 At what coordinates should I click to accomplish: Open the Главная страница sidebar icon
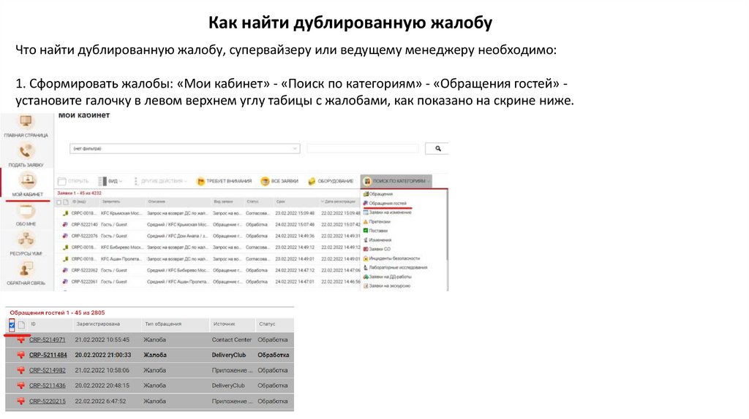click(x=26, y=122)
